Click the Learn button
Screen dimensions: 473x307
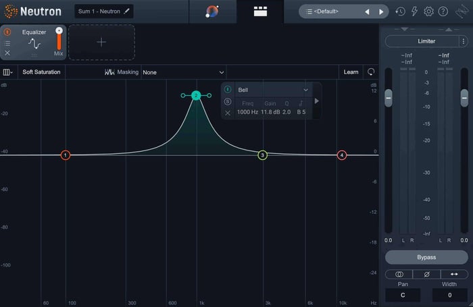click(x=351, y=72)
